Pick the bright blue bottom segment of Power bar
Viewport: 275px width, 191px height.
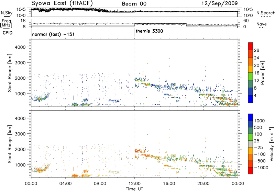[251, 99]
